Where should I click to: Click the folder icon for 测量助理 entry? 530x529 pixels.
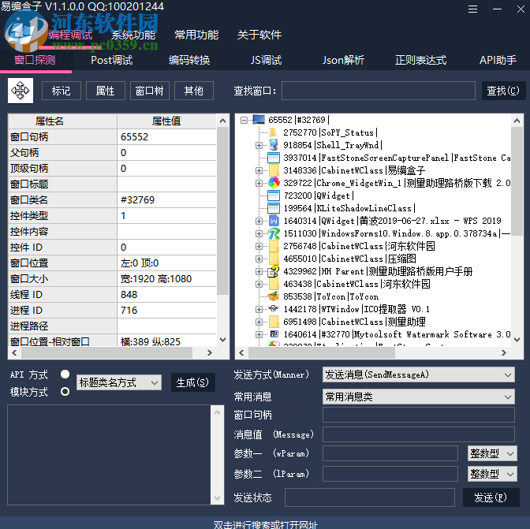[x=274, y=322]
